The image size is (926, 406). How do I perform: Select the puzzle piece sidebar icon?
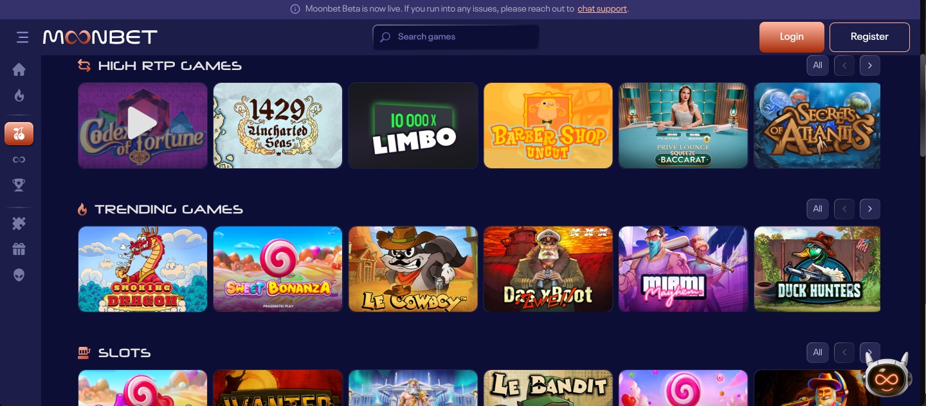click(x=19, y=224)
